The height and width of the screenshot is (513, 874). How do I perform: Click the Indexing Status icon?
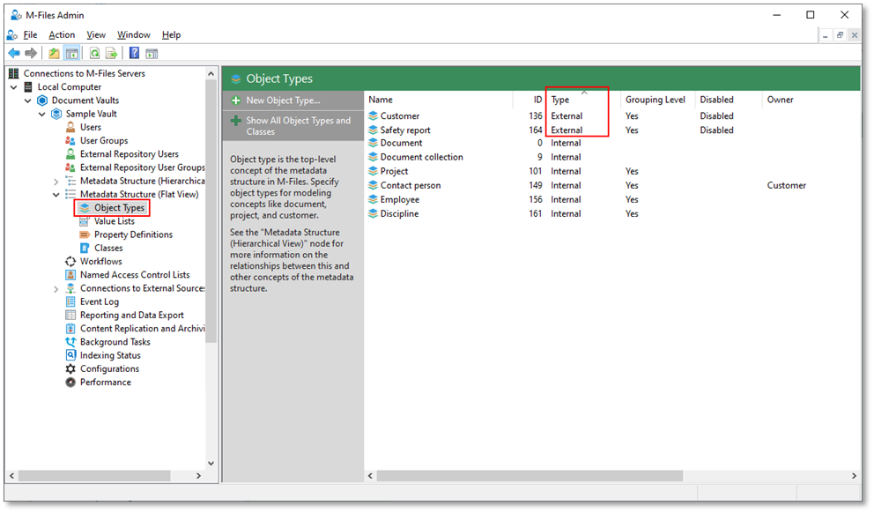pyautogui.click(x=70, y=355)
